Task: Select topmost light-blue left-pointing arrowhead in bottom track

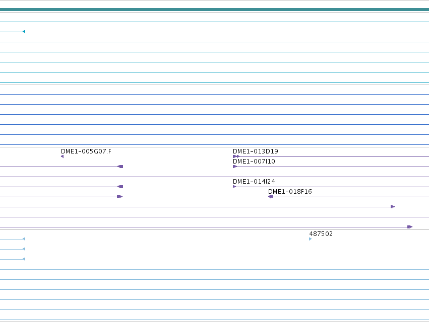Action: (x=24, y=239)
